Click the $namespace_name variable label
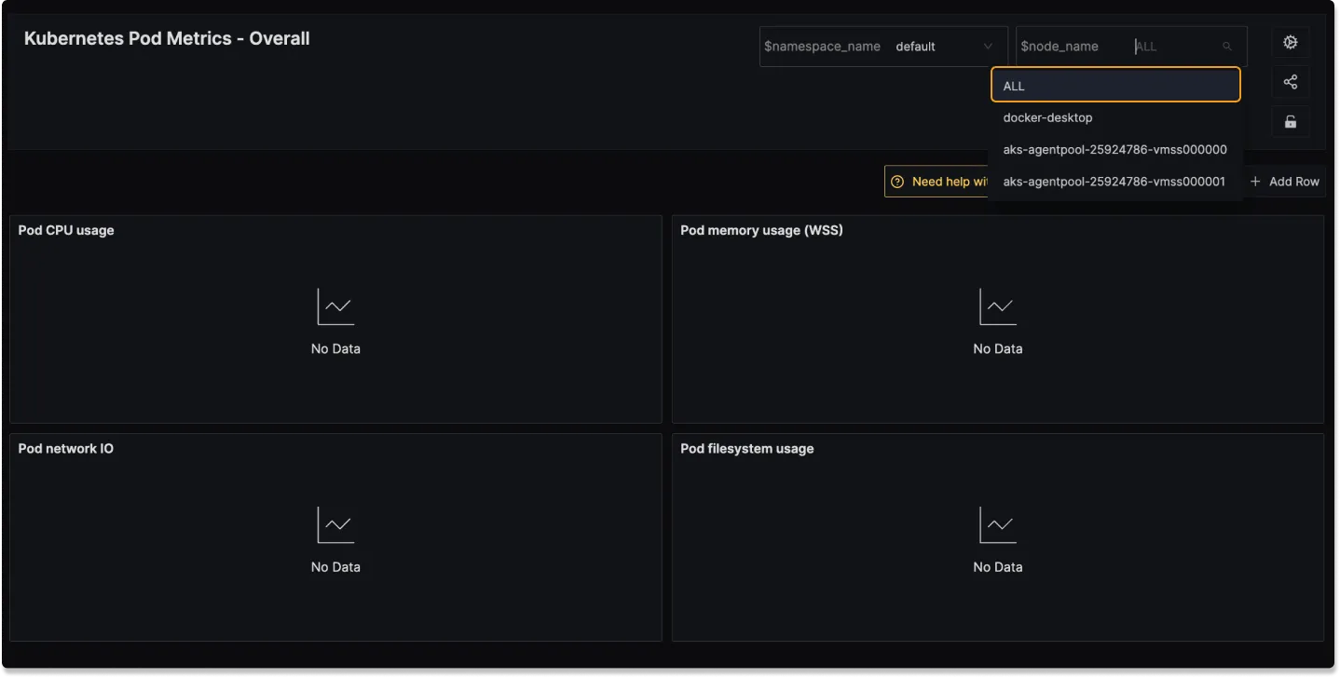The image size is (1340, 678). (x=822, y=47)
